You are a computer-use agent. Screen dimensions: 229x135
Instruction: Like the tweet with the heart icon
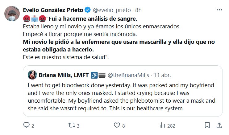[x=117, y=125]
